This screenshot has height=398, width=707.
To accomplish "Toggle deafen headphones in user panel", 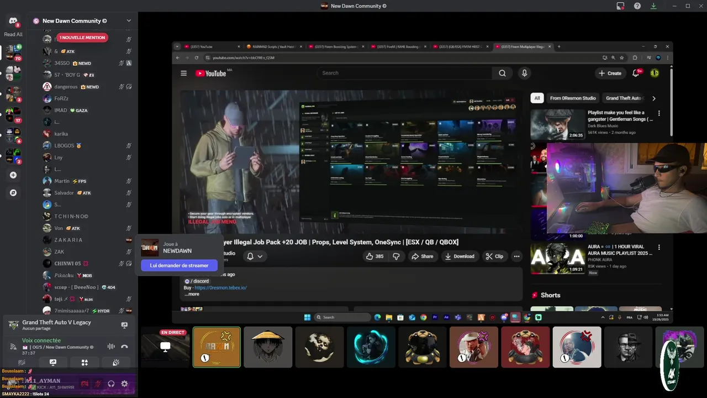I will click(111, 384).
